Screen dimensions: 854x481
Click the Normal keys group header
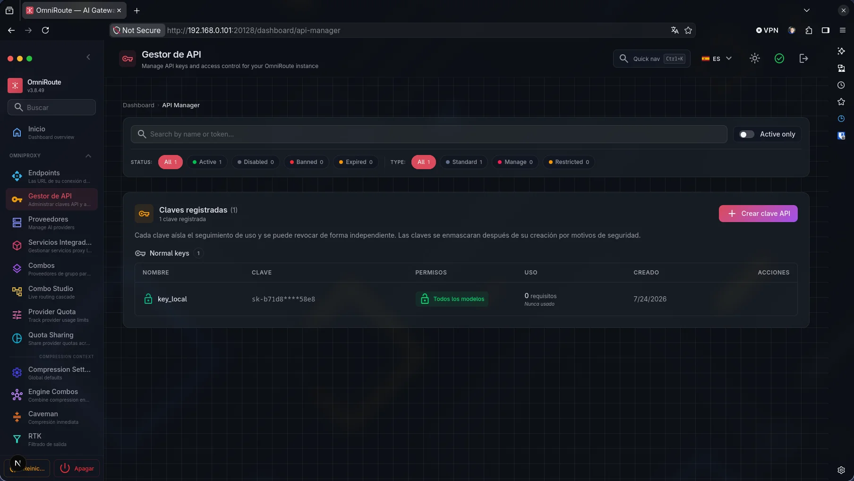click(169, 253)
